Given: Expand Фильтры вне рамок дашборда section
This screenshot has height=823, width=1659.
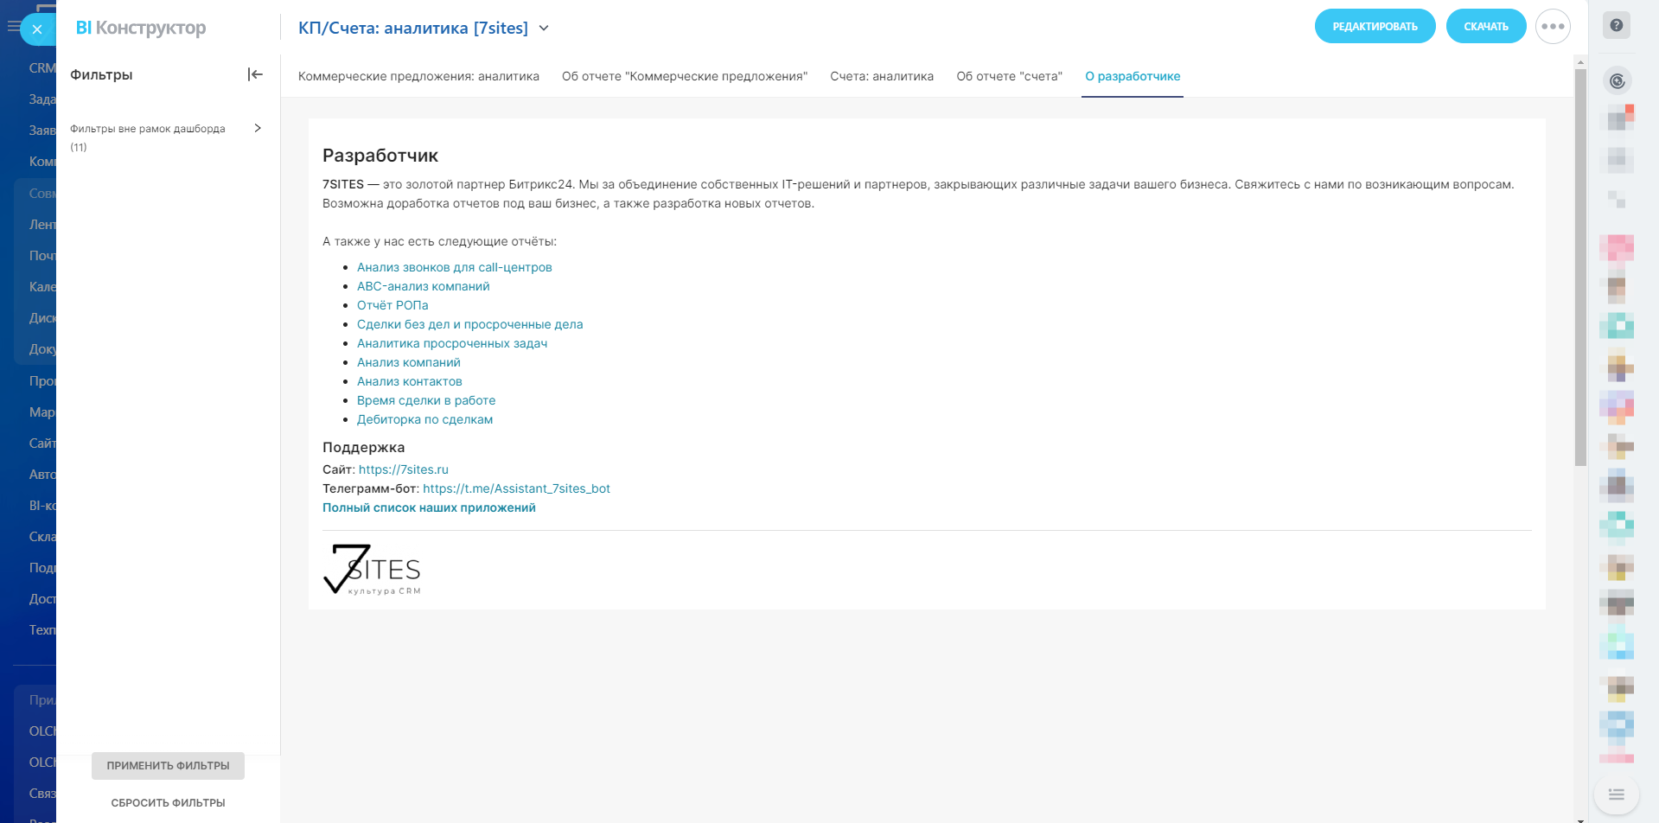Looking at the screenshot, I should pyautogui.click(x=258, y=128).
